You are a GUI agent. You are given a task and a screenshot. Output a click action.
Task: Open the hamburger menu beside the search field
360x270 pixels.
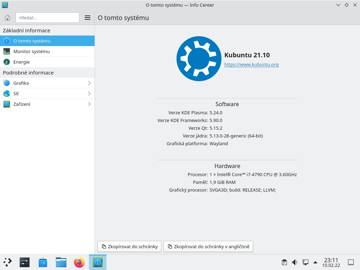88,18
